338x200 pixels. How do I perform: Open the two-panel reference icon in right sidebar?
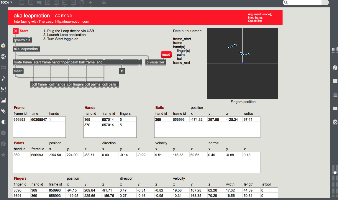coord(335,81)
